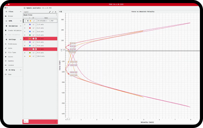Click the file icon of the 1.0 in/s row

coord(36,24)
